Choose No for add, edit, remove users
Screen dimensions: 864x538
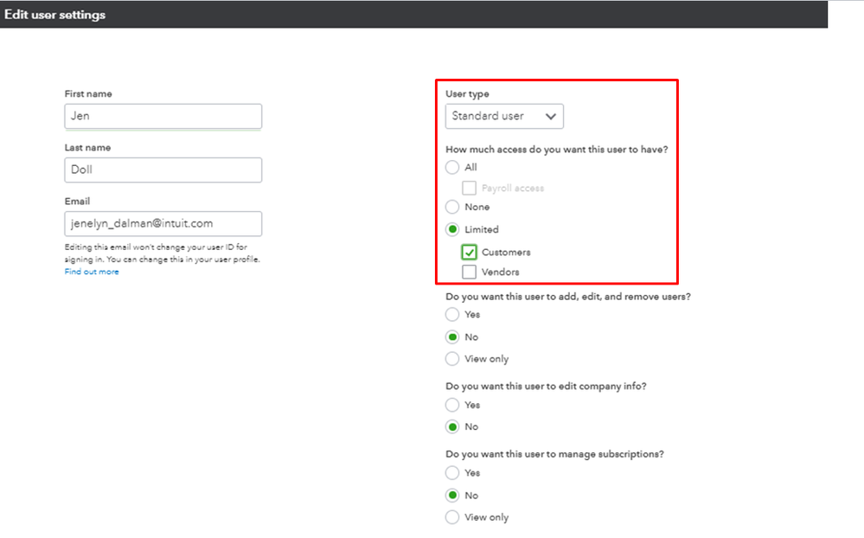pos(452,337)
